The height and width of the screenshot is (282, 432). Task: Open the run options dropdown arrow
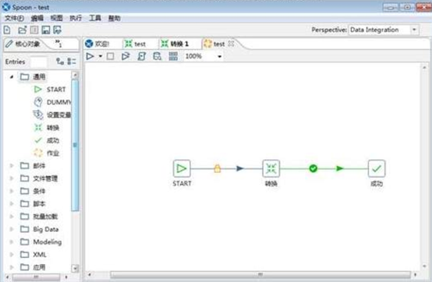coord(101,56)
